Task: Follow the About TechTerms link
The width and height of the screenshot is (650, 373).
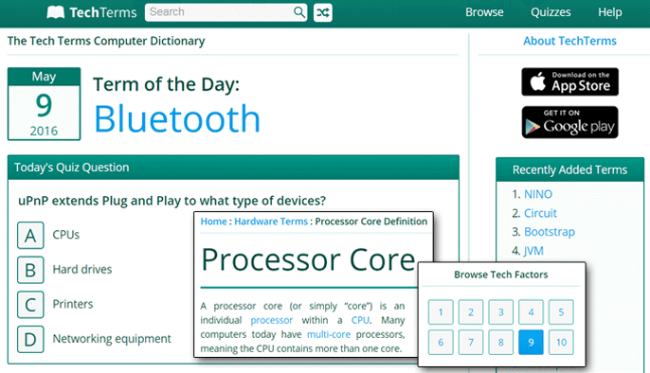Action: (x=569, y=41)
